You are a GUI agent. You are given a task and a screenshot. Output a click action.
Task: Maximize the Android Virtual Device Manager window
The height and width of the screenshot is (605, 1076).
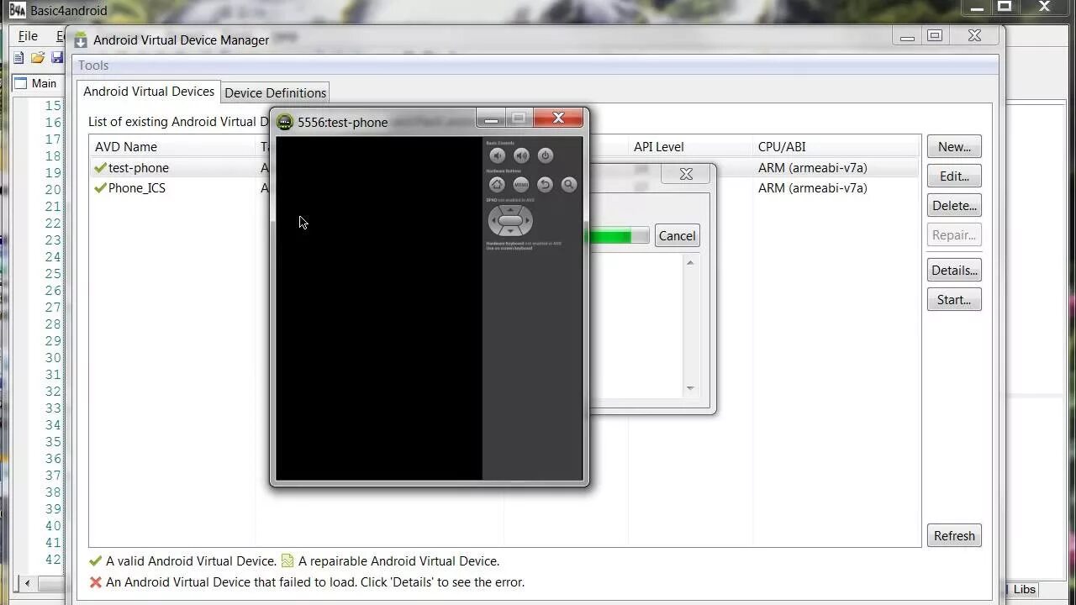[x=935, y=36]
